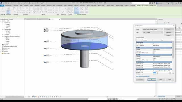Open the Massing & Site ribbon tab
Viewport: 182px width, 102px height.
click(x=51, y=6)
